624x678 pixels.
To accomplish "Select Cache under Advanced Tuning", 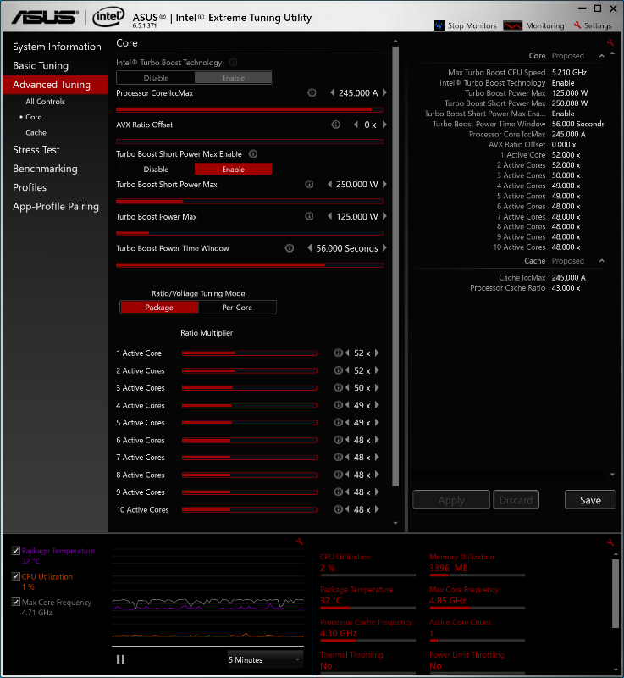I will pyautogui.click(x=36, y=133).
